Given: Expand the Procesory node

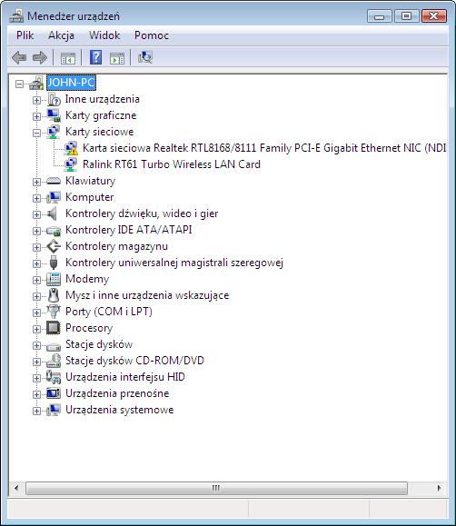Looking at the screenshot, I should (36, 329).
